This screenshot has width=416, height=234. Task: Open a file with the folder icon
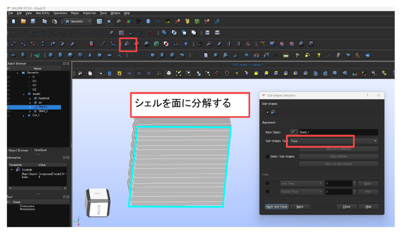23,21
